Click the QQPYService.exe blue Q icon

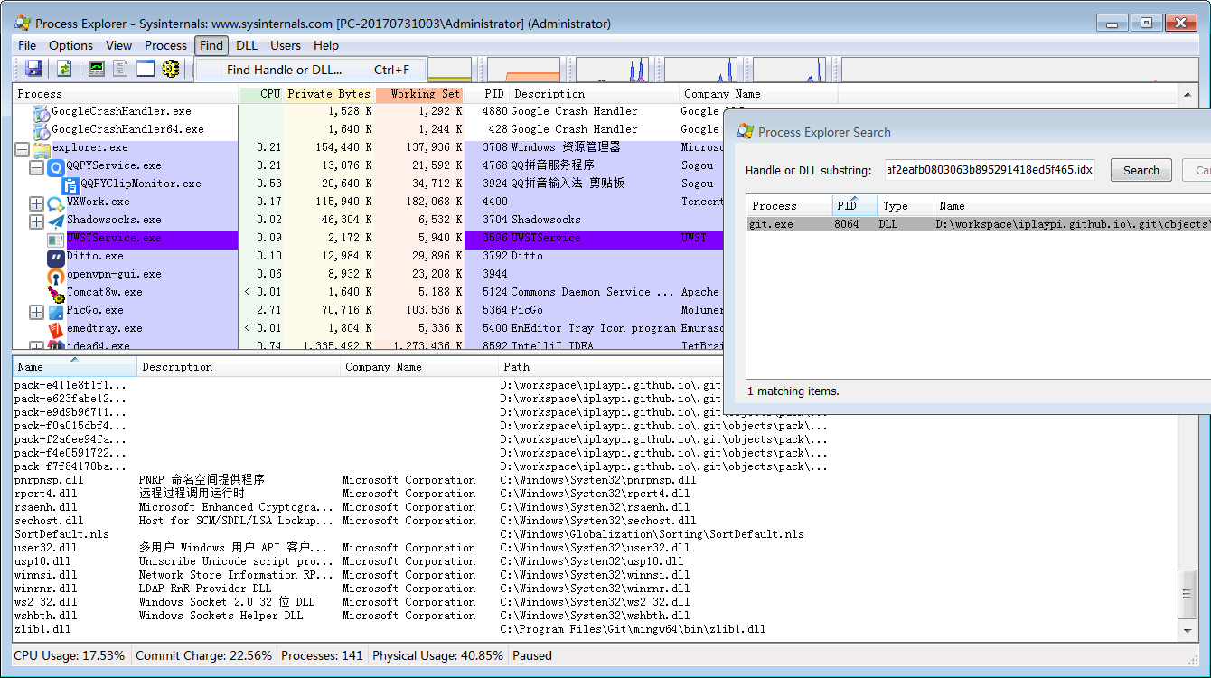tap(55, 166)
